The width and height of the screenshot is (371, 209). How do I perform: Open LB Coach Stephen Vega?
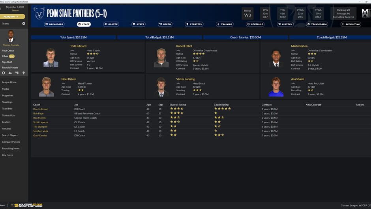(41, 131)
